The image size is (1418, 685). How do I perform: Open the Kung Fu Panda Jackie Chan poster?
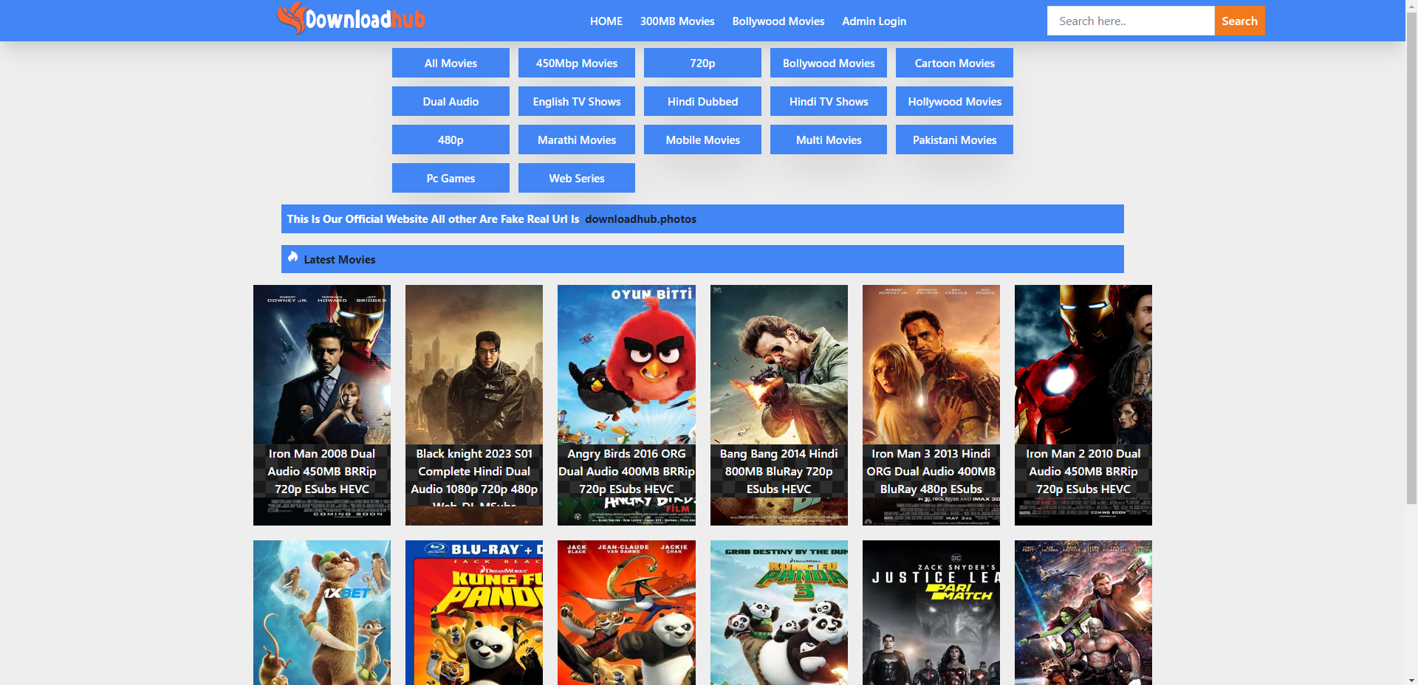pos(626,613)
